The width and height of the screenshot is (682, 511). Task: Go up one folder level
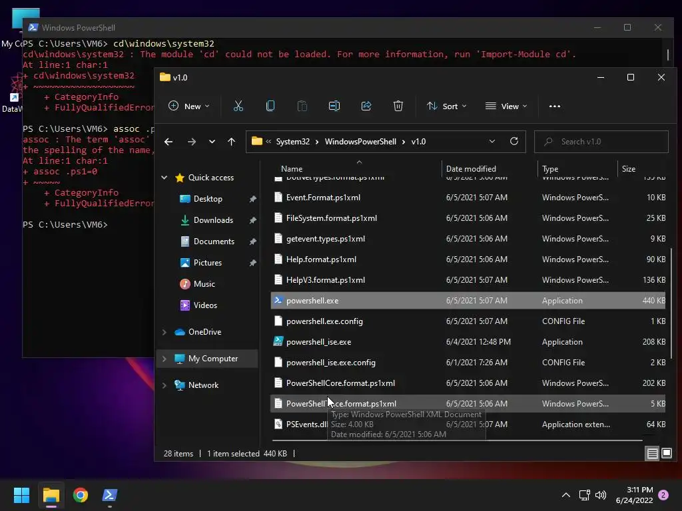pyautogui.click(x=231, y=142)
